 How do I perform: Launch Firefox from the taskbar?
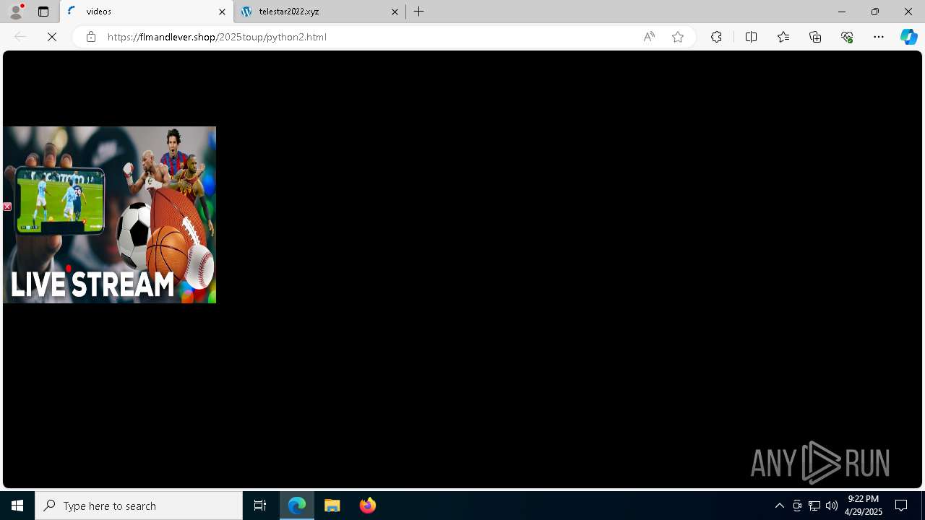(x=368, y=506)
